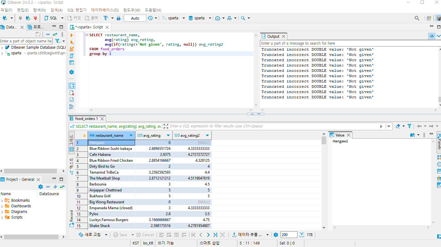441x247 pixels.
Task: Click the result set settings gear icon
Action: point(276,235)
